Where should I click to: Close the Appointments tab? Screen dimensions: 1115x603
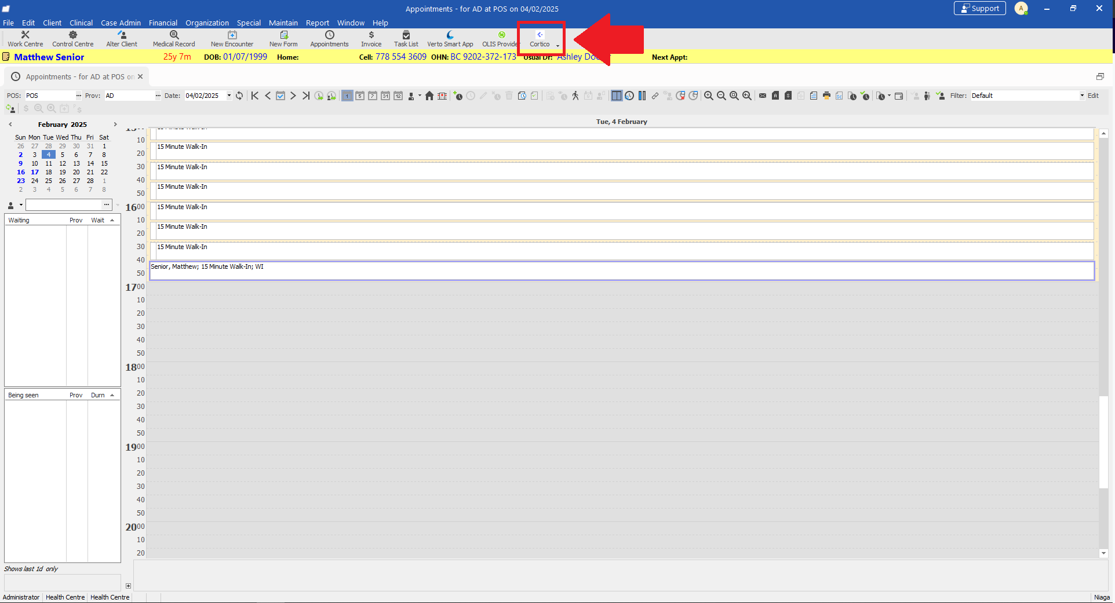coord(140,76)
